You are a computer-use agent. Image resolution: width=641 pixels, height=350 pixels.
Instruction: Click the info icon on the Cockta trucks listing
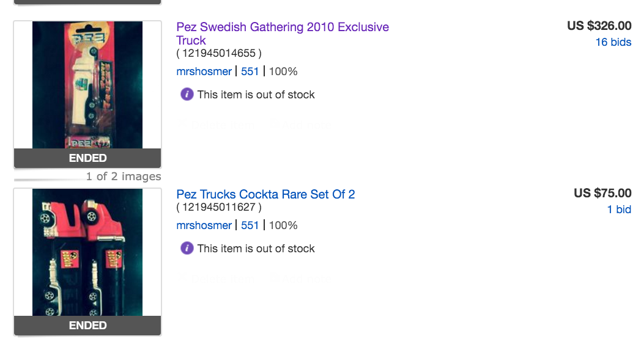(x=187, y=249)
